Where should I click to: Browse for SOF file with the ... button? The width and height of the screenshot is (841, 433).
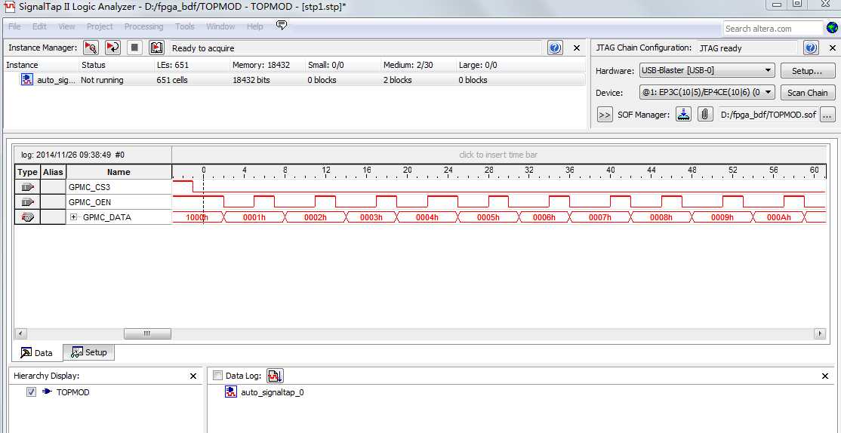827,115
